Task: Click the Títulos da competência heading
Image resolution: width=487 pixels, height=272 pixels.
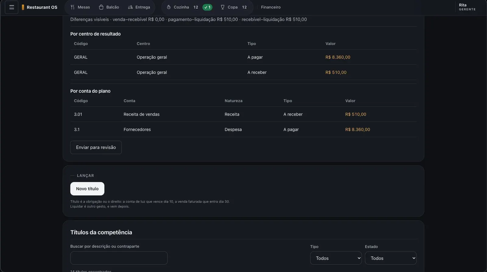Action: point(101,232)
